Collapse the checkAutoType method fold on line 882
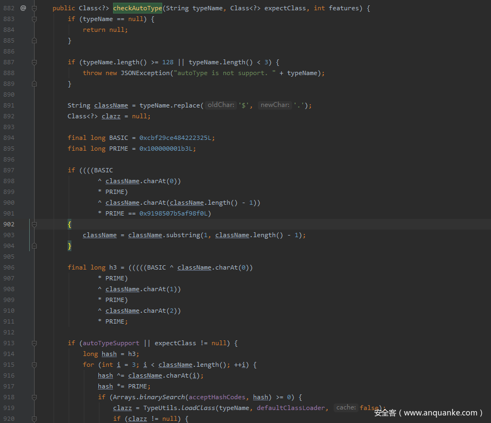Viewport: 491px width, 423px height. (35, 8)
